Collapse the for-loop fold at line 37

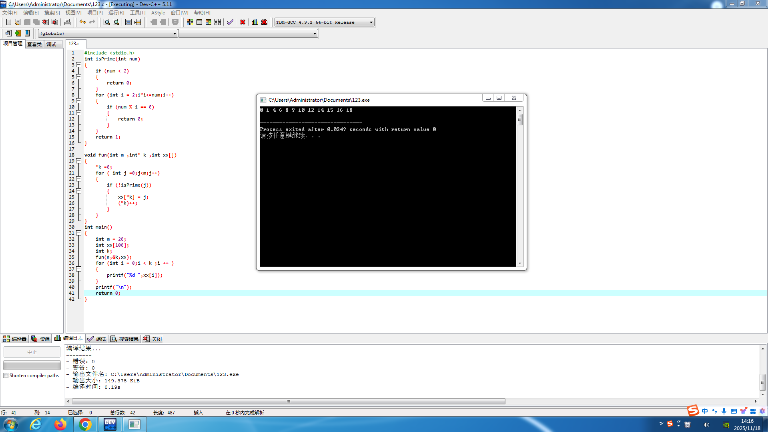point(79,269)
